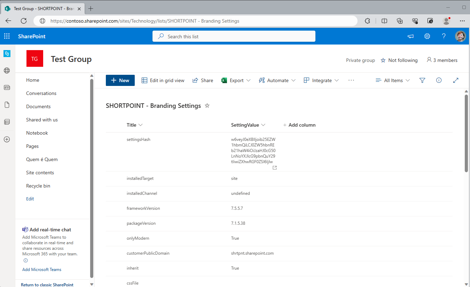The image size is (470, 287).
Task: Open the Title column header menu
Action: [135, 125]
